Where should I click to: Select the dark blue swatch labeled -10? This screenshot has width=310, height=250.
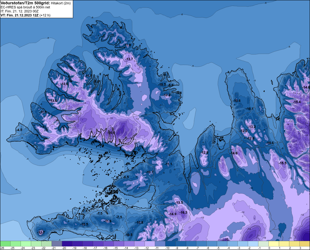pyautogui.click(x=170, y=244)
